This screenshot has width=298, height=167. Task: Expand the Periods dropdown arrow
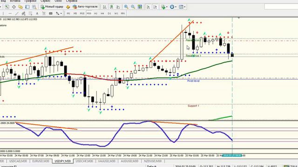176,7
